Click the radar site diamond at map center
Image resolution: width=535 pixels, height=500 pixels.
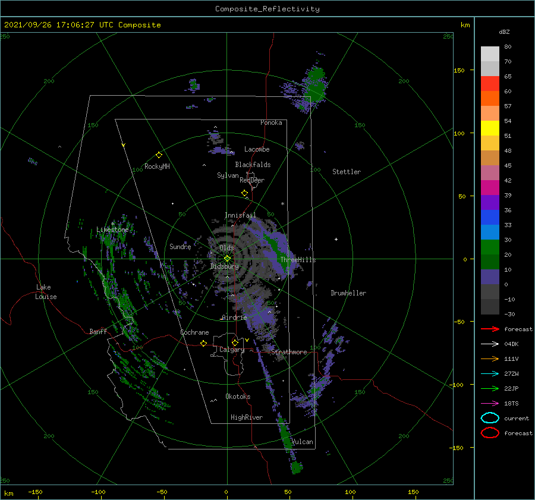(227, 259)
